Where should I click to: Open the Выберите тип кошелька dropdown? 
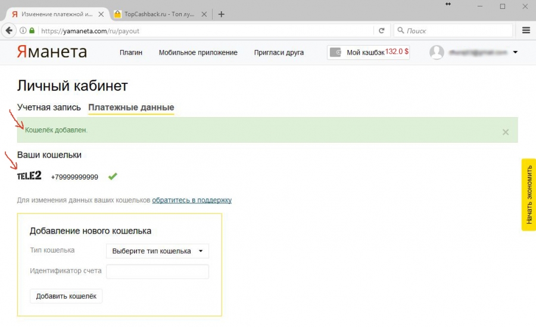point(157,251)
